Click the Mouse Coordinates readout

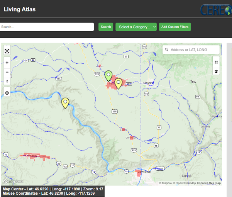tap(49, 193)
